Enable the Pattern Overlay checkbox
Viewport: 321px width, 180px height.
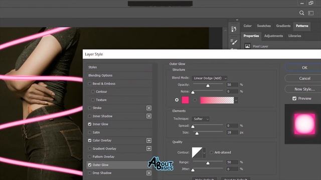[90, 156]
